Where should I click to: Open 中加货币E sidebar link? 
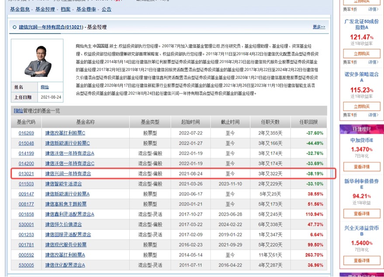coord(362,140)
